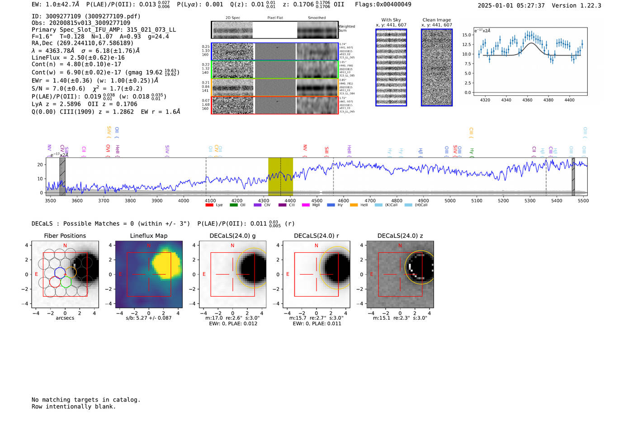Image resolution: width=633 pixels, height=431 pixels.
Task: Click the z: 0.1706 OII header value
Action: point(313,5)
